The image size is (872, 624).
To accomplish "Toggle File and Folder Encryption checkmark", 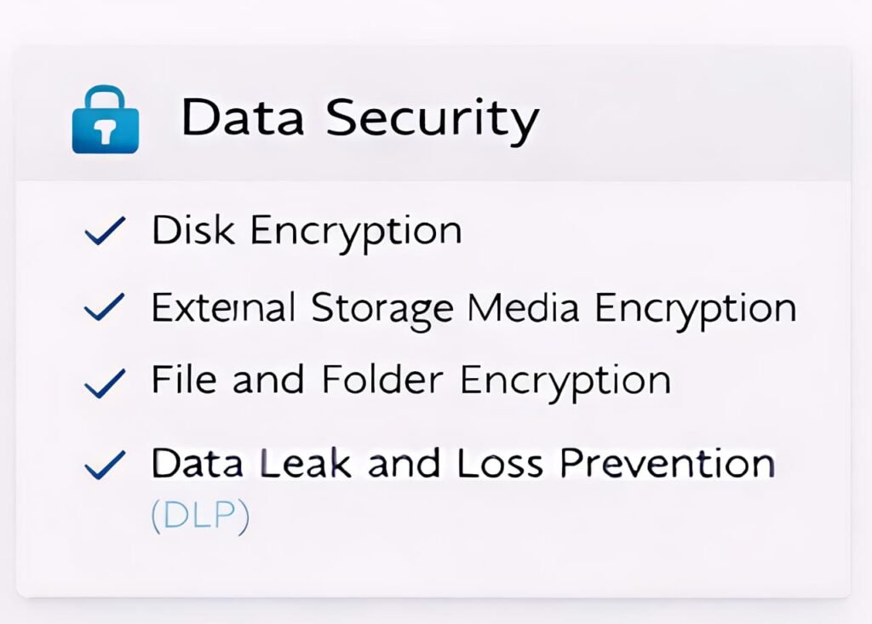I will click(106, 383).
